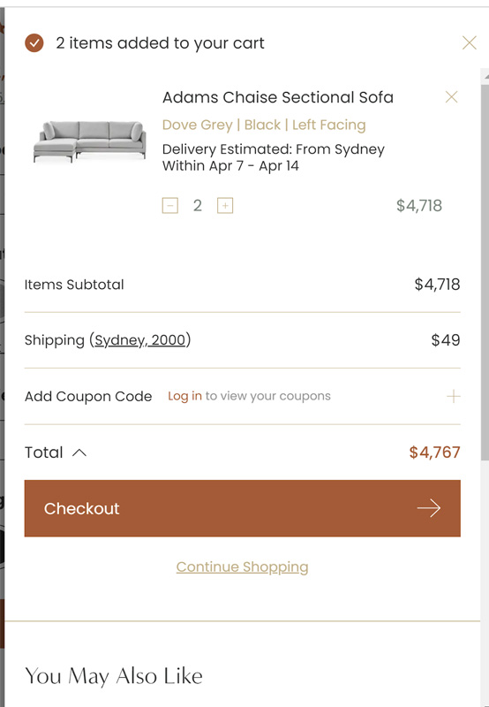Open the Adams Chaise Sectional Sofa title

coord(278,97)
